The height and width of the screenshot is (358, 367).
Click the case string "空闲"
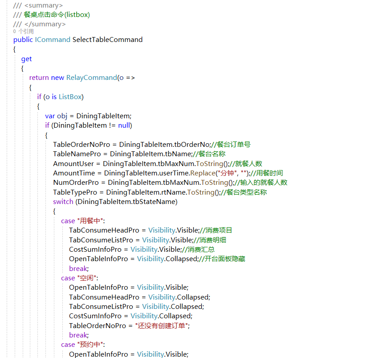(x=86, y=278)
